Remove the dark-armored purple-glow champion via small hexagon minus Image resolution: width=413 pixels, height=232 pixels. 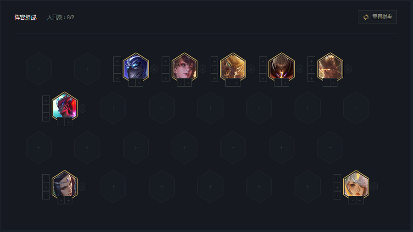click(300, 69)
